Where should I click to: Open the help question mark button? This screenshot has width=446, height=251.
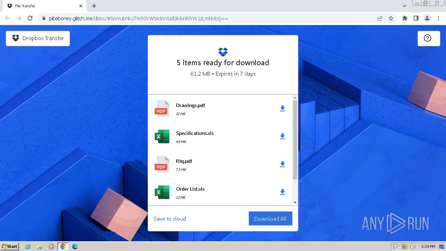[429, 38]
